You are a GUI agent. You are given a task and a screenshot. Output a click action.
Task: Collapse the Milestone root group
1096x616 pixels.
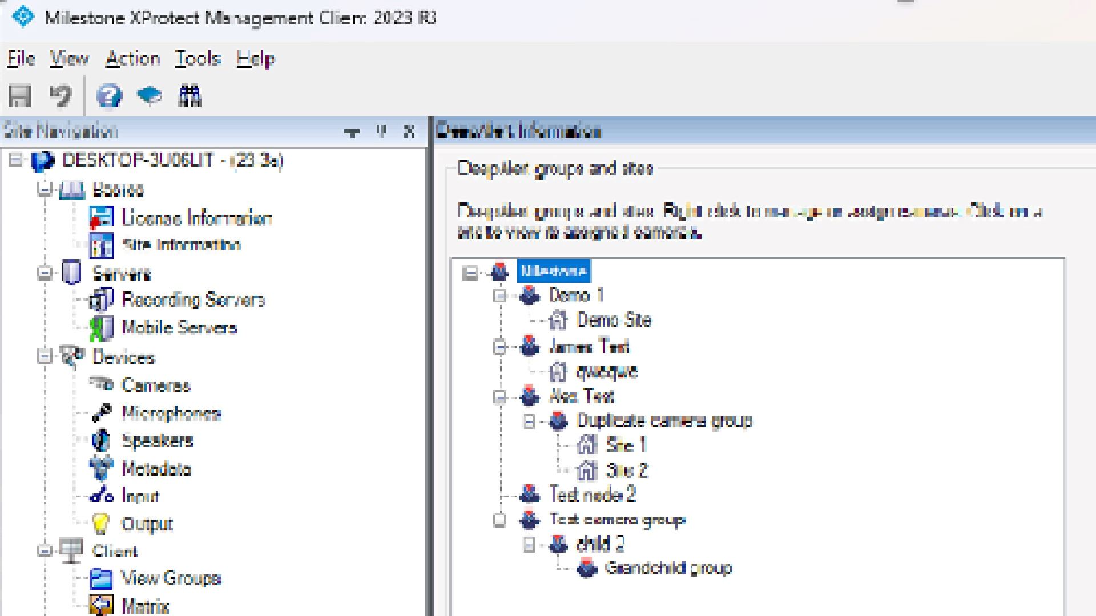click(x=470, y=273)
